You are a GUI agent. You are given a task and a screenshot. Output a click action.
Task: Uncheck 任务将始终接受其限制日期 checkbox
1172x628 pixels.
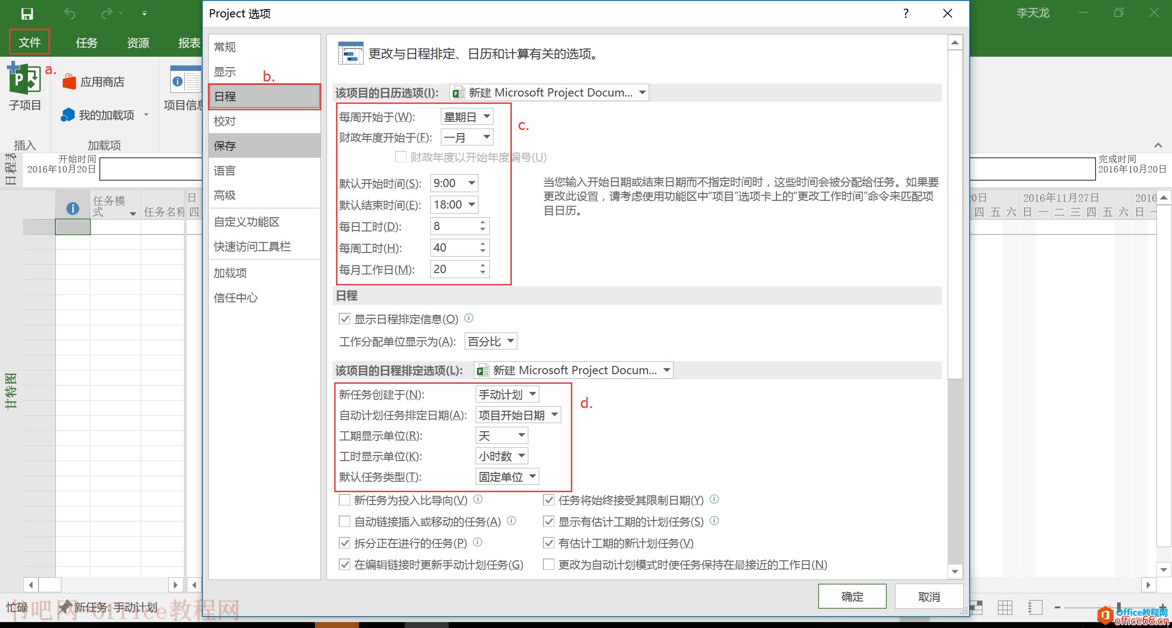click(548, 500)
